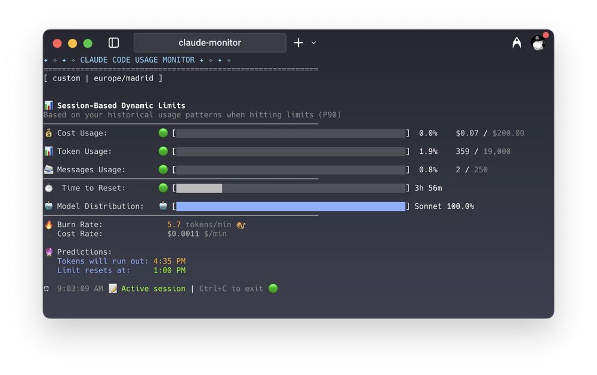Click the money bag Cost Usage icon
The height and width of the screenshot is (375, 597).
[x=49, y=133]
